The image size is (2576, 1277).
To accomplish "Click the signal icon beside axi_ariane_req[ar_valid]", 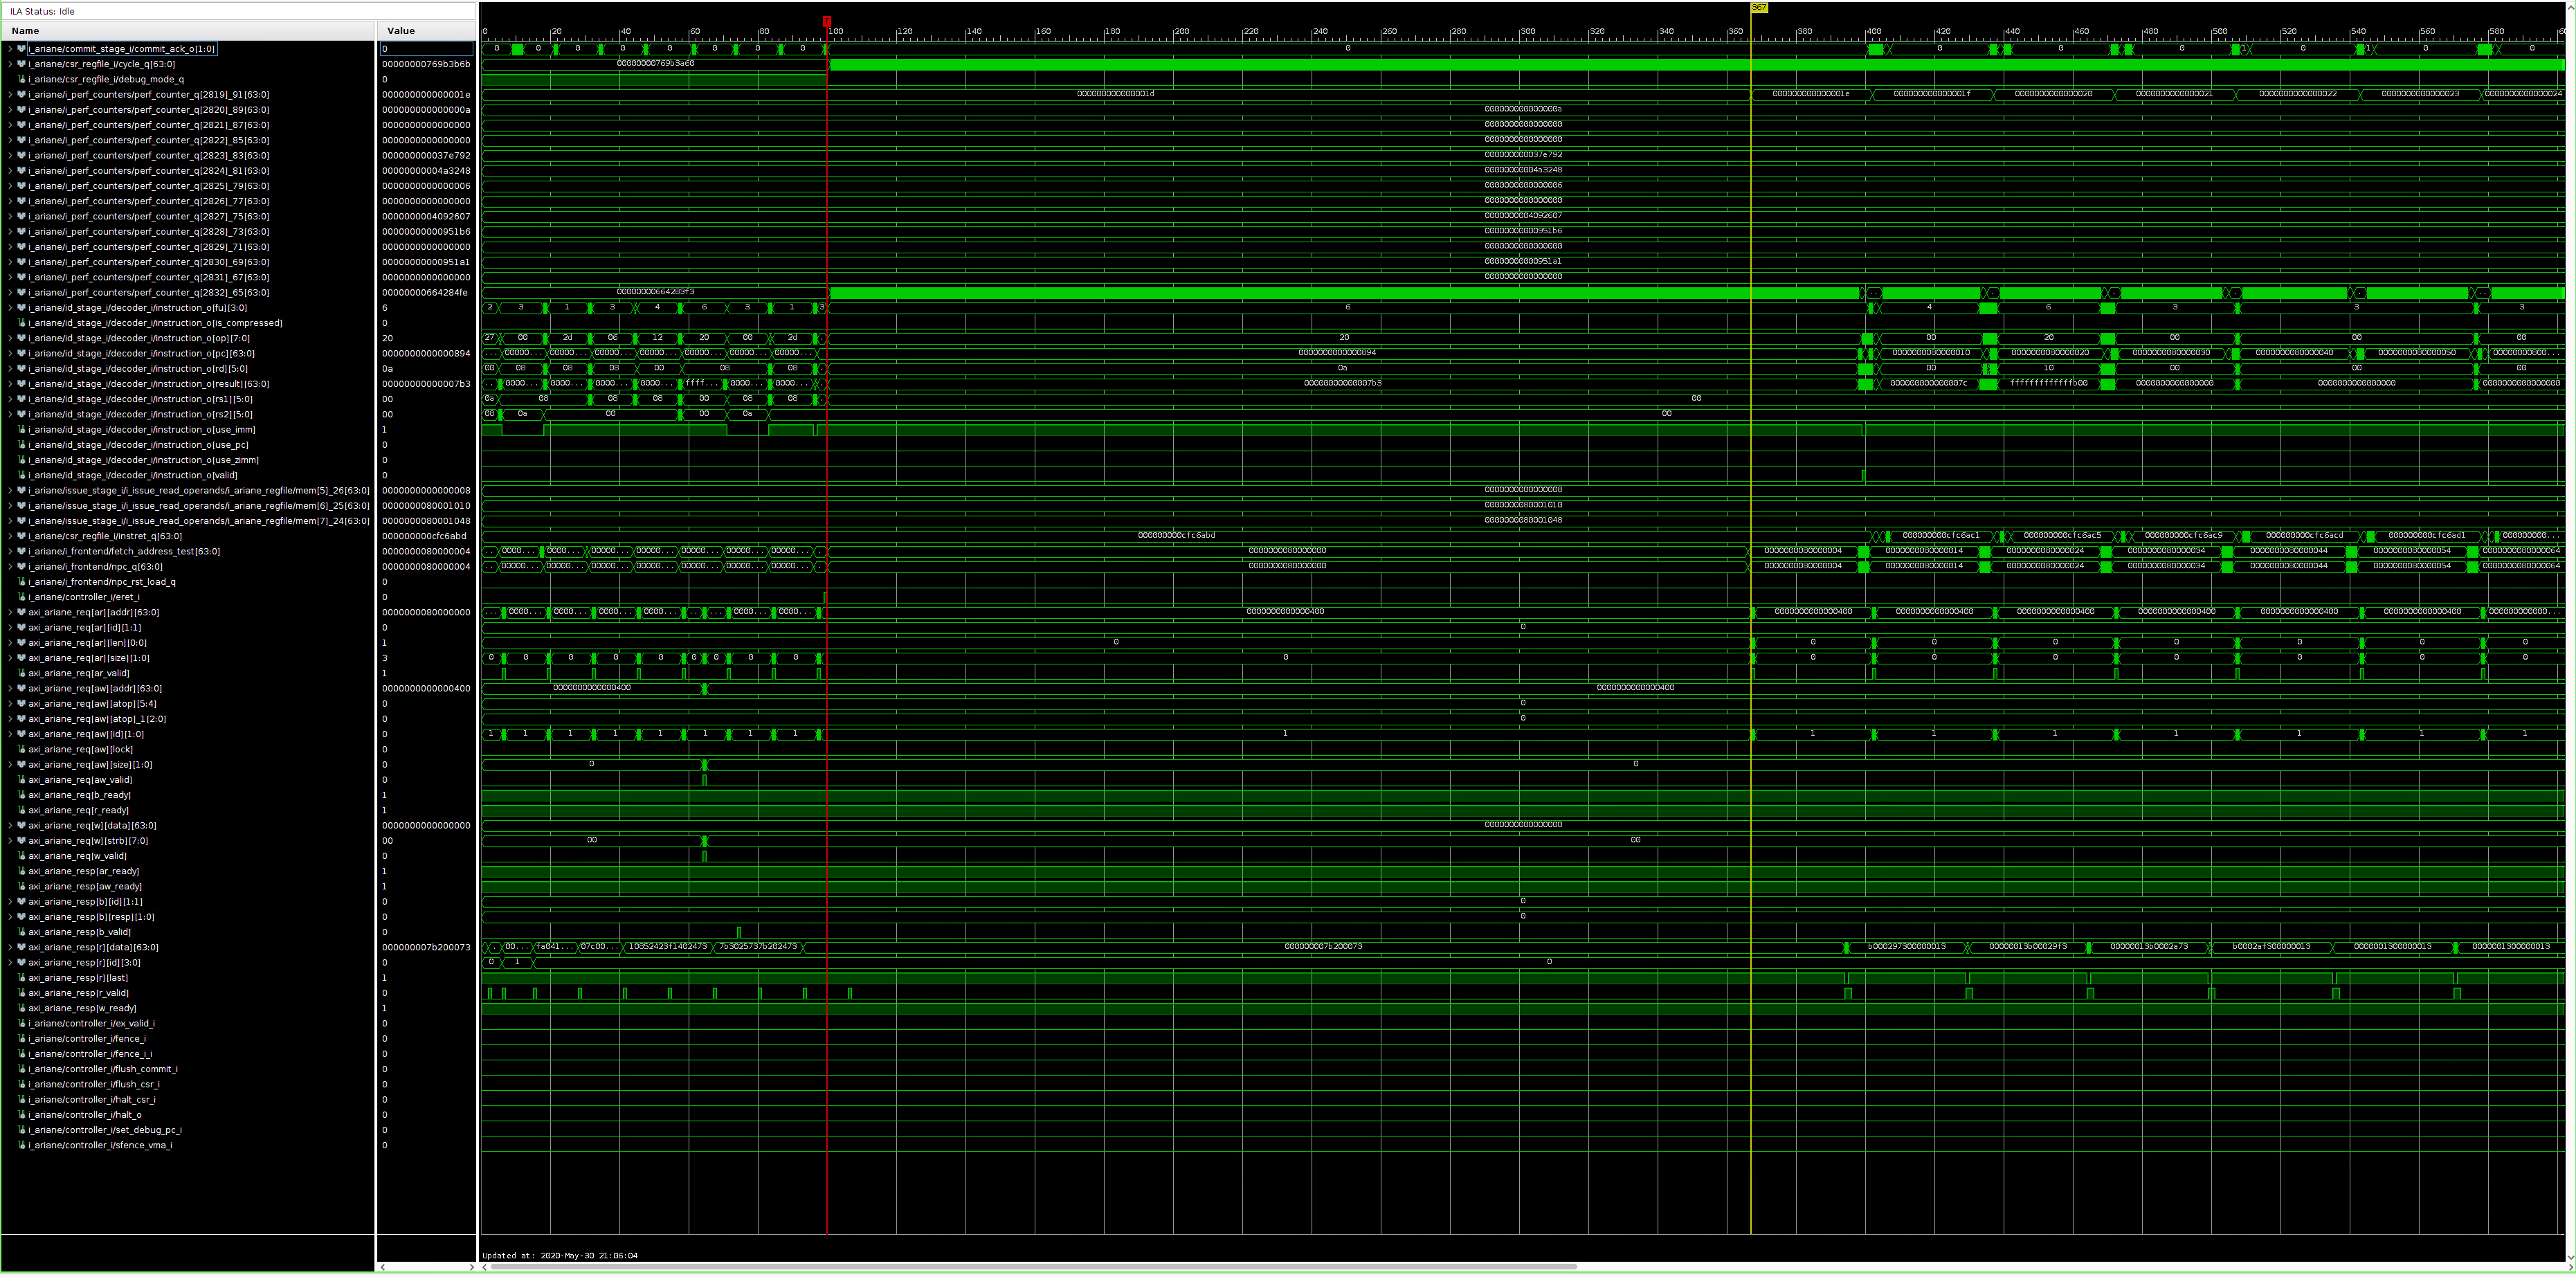I will [x=21, y=673].
